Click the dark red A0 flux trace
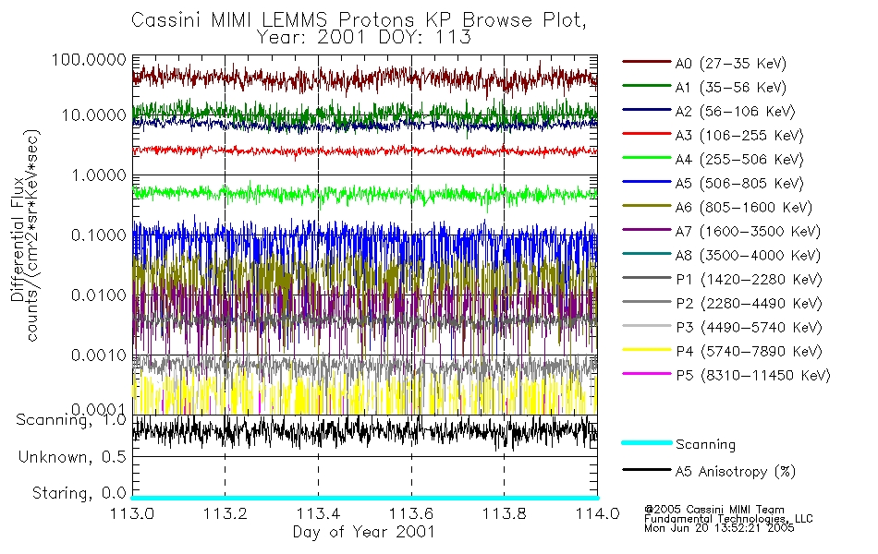Screen dimensions: 878x554 tap(364, 78)
